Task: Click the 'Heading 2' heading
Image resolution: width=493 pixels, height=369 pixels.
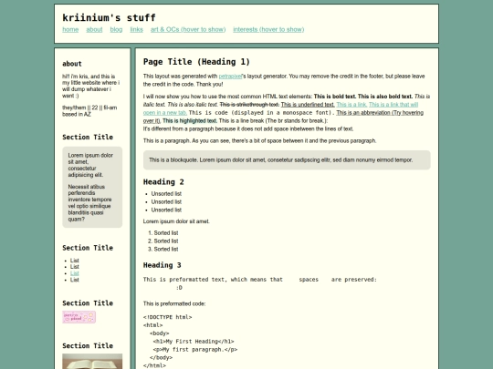Action: click(163, 182)
